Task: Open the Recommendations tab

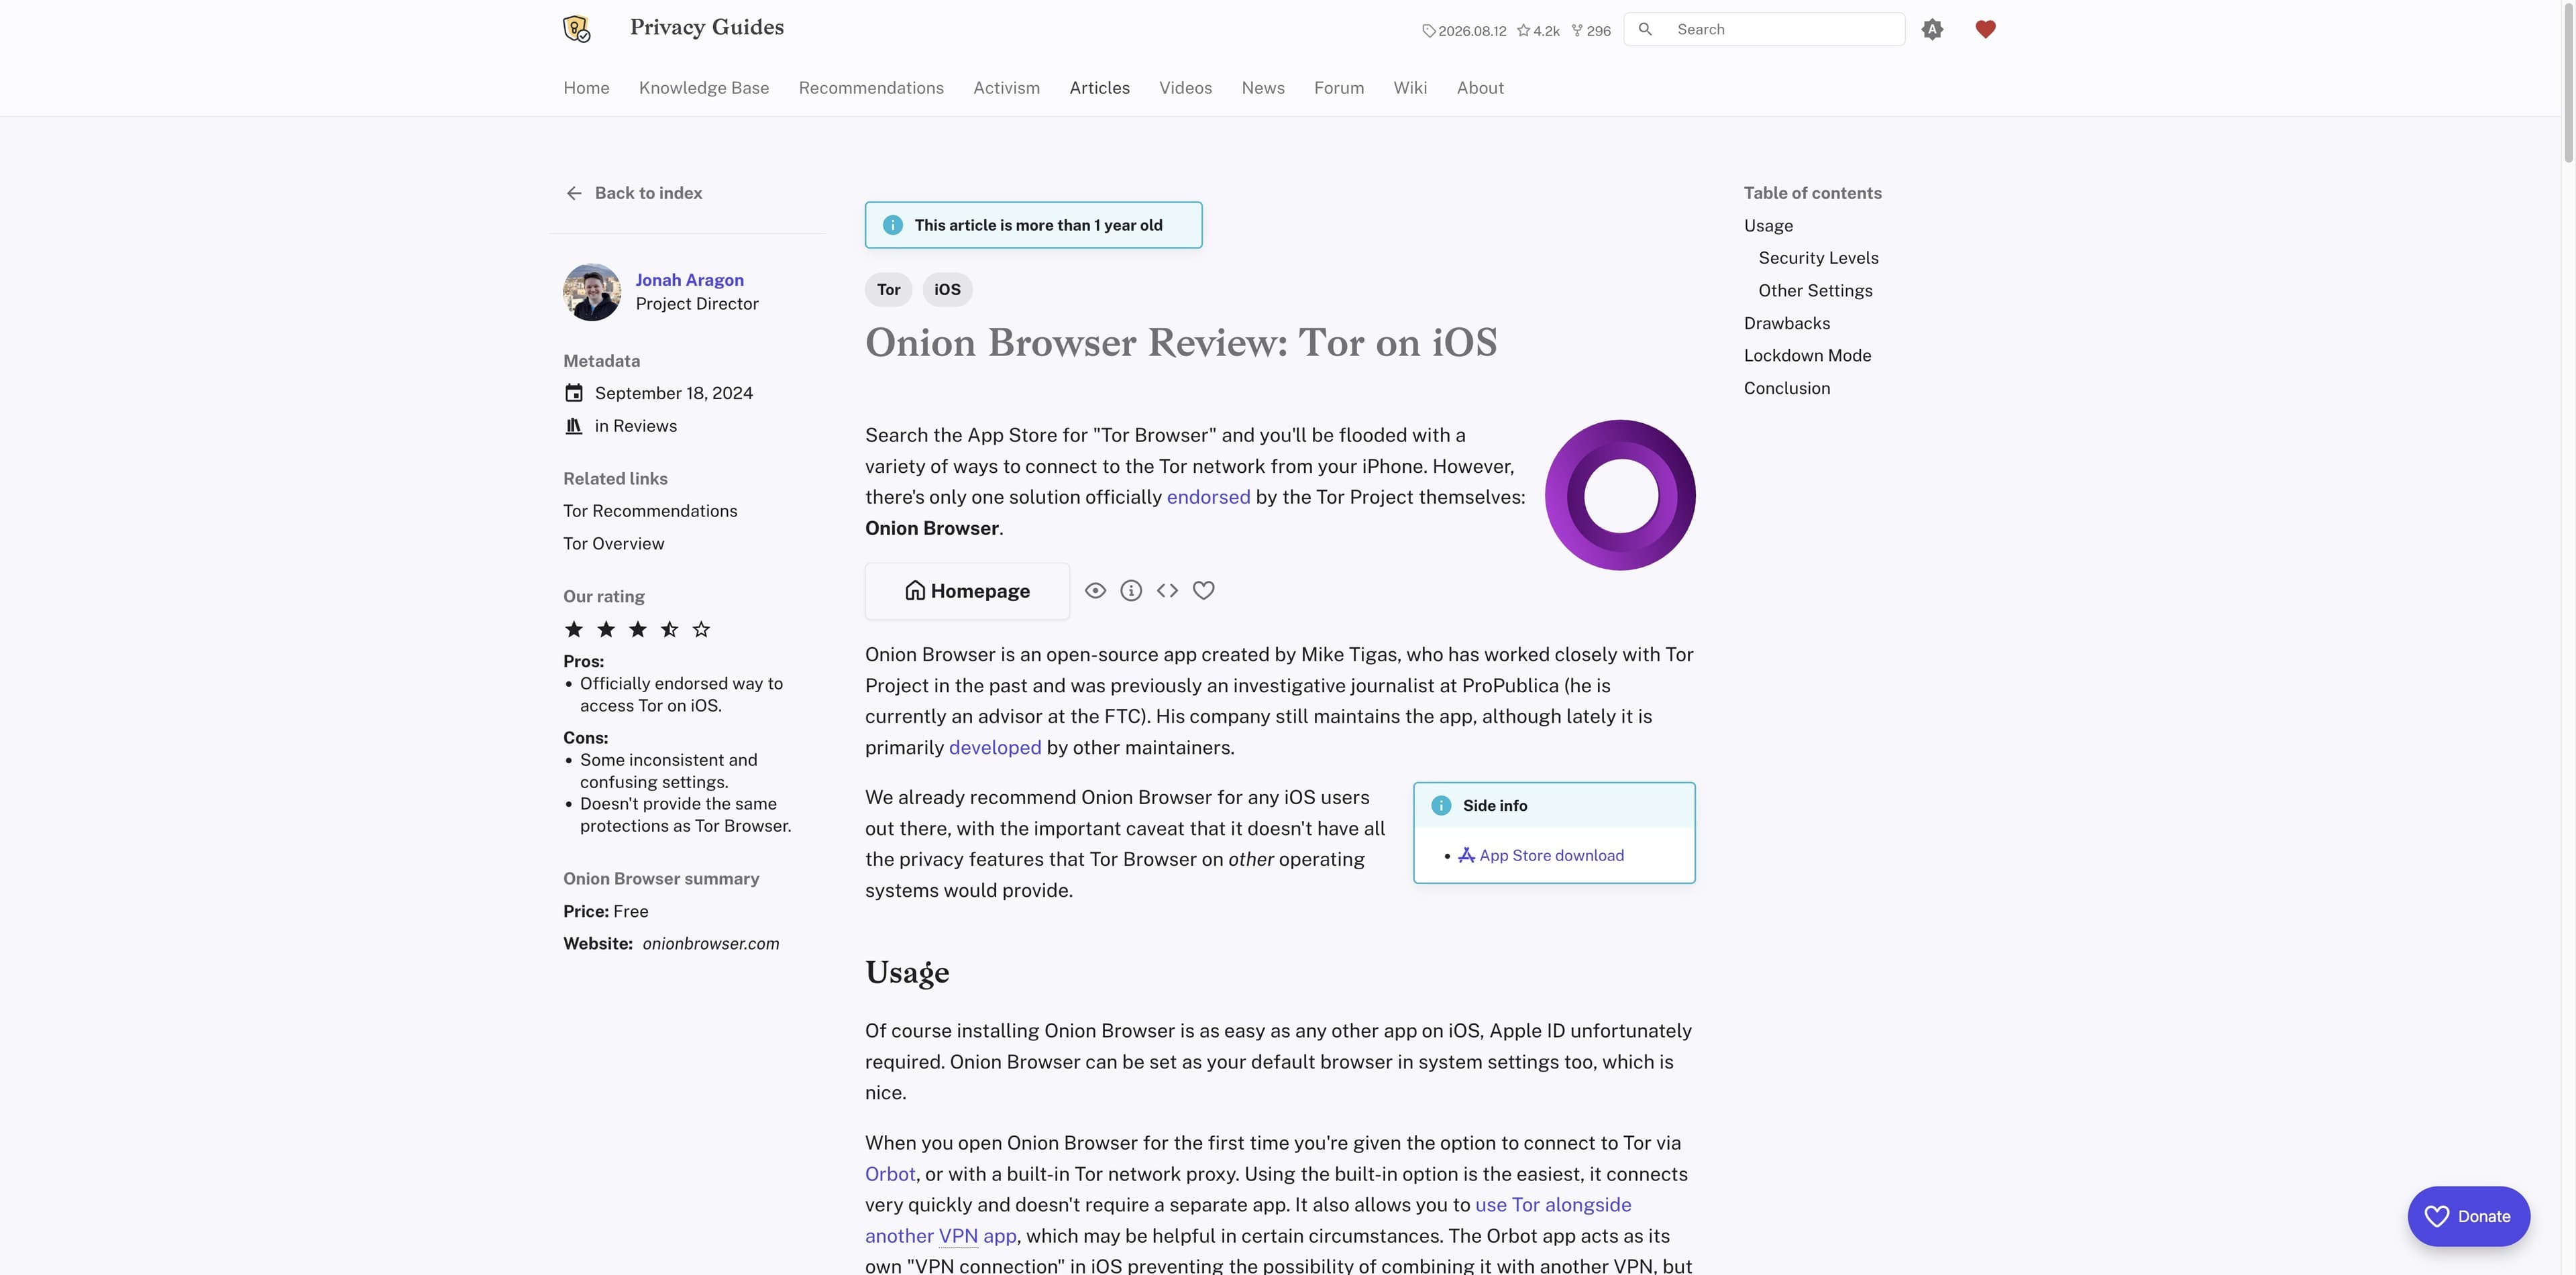Action: 871,88
